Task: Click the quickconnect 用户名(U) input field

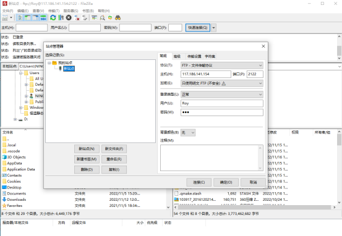Action: [85, 28]
